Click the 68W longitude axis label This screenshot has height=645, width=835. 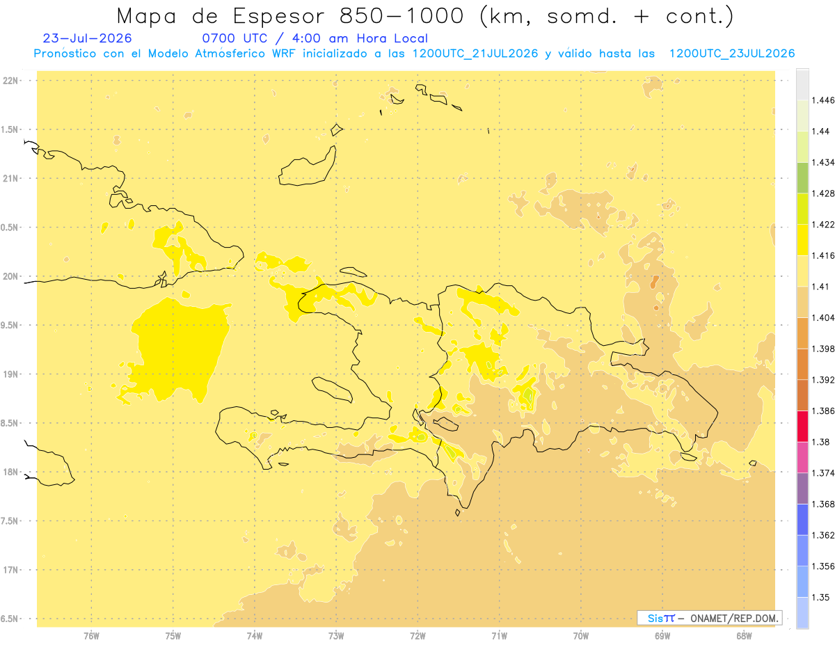pyautogui.click(x=744, y=636)
